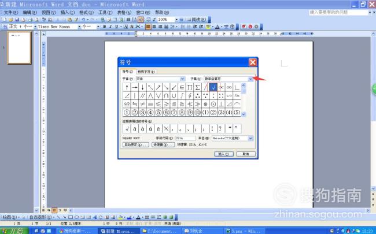Toggle the highlighted document map toolbar button

point(141,20)
